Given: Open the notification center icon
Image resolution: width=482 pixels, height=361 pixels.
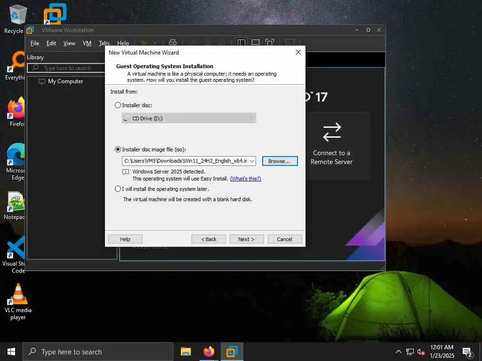Looking at the screenshot, I should click(x=467, y=353).
